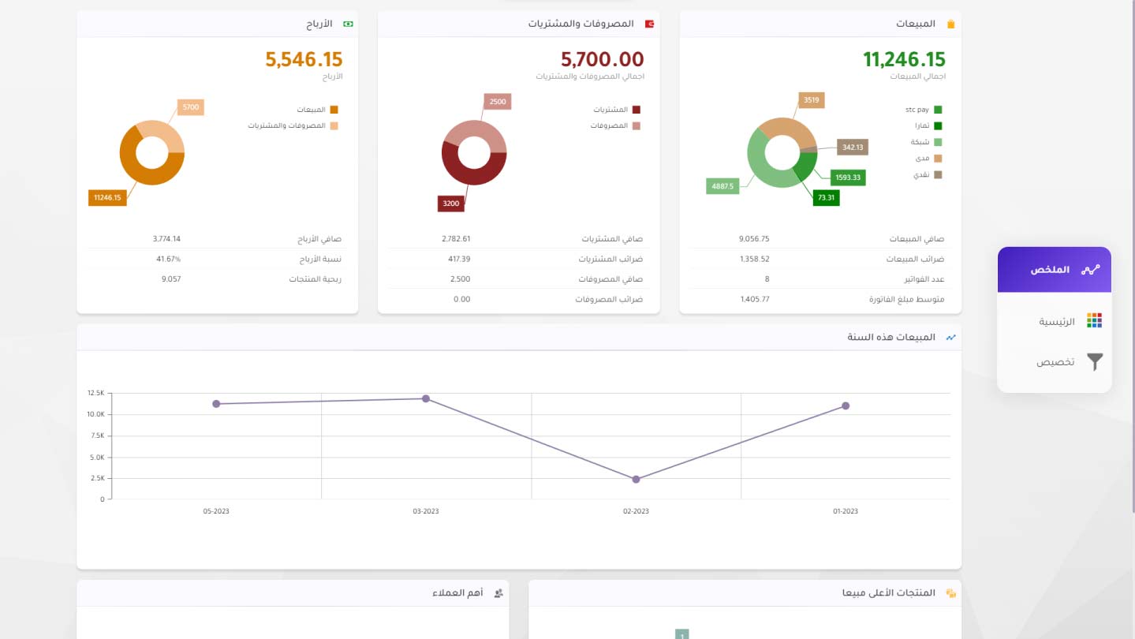The height and width of the screenshot is (639, 1135).
Task: Click the colorful grid icon for الرئيسية
Action: click(x=1094, y=320)
